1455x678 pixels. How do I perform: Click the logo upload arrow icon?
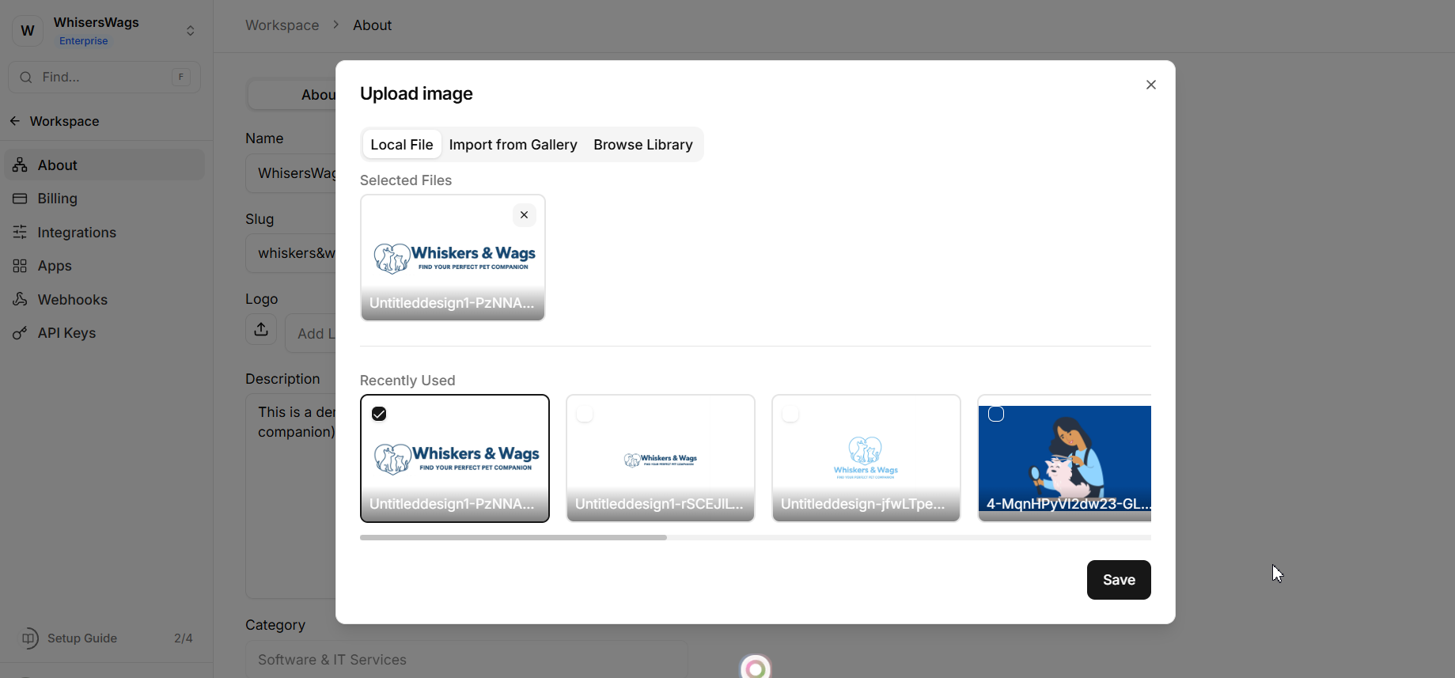261,330
